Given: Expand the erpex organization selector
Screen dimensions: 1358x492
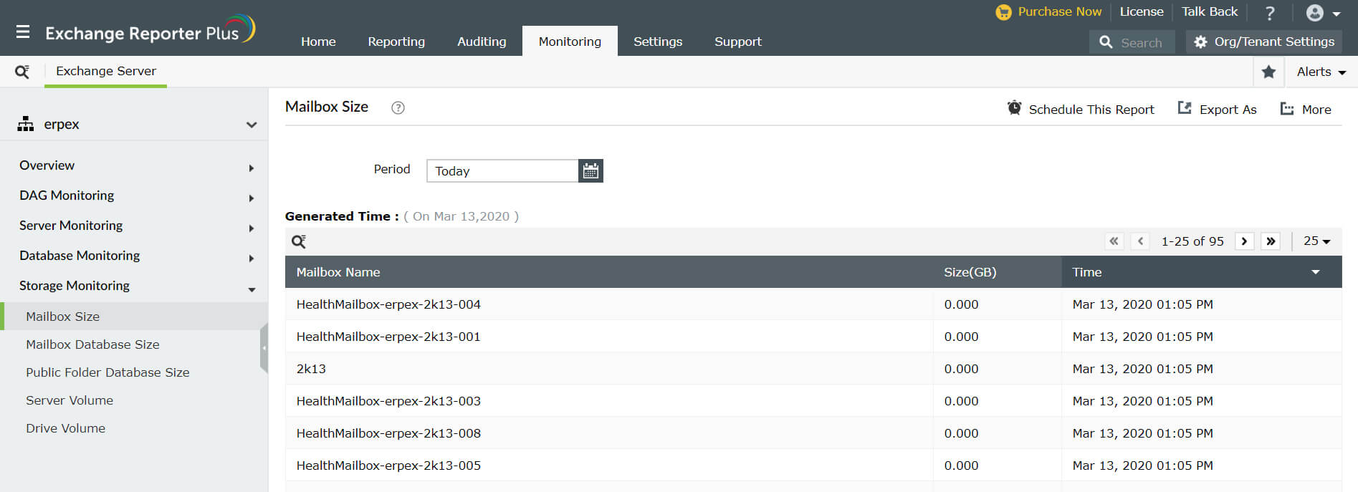Looking at the screenshot, I should (x=252, y=125).
